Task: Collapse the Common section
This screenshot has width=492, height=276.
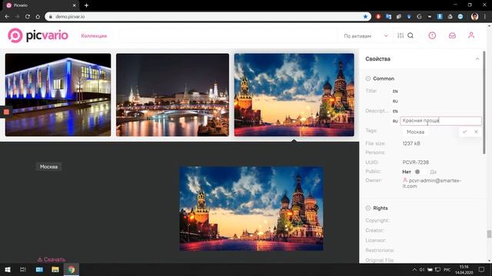Action: pyautogui.click(x=368, y=78)
